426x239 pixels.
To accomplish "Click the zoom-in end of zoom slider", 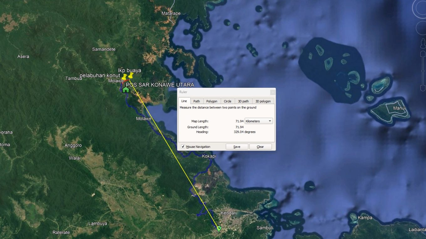I will (423, 54).
